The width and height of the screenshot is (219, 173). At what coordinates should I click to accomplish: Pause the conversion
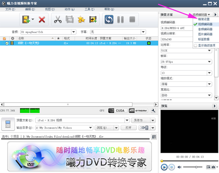[x=120, y=20]
